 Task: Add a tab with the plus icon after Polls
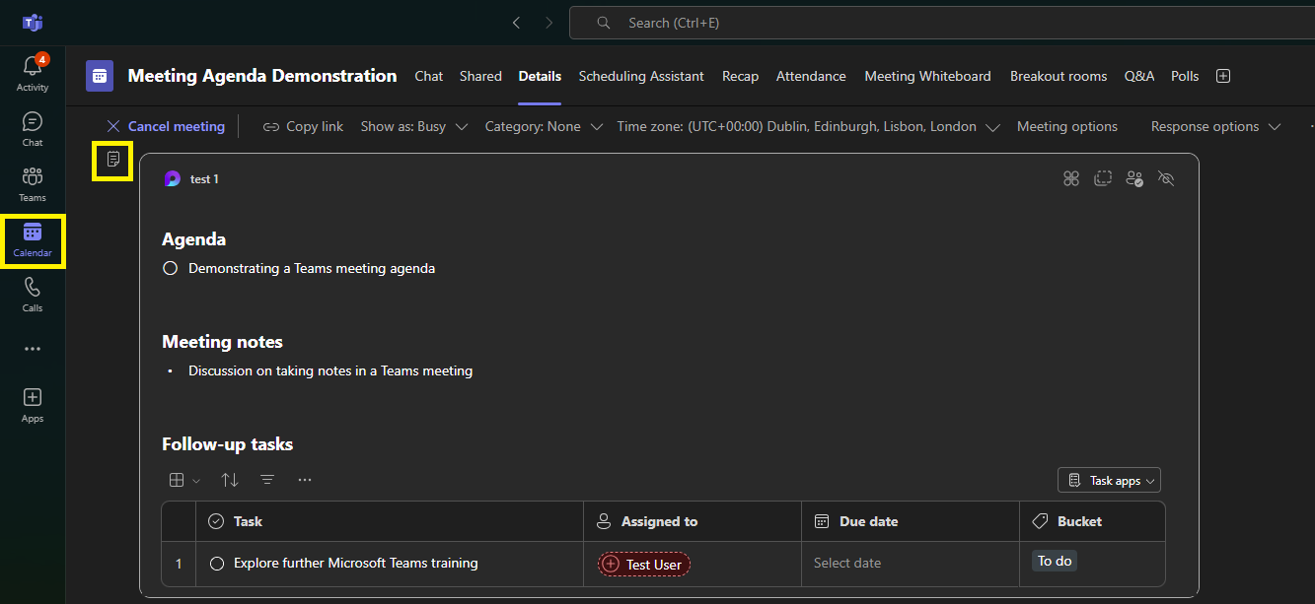coord(1223,76)
